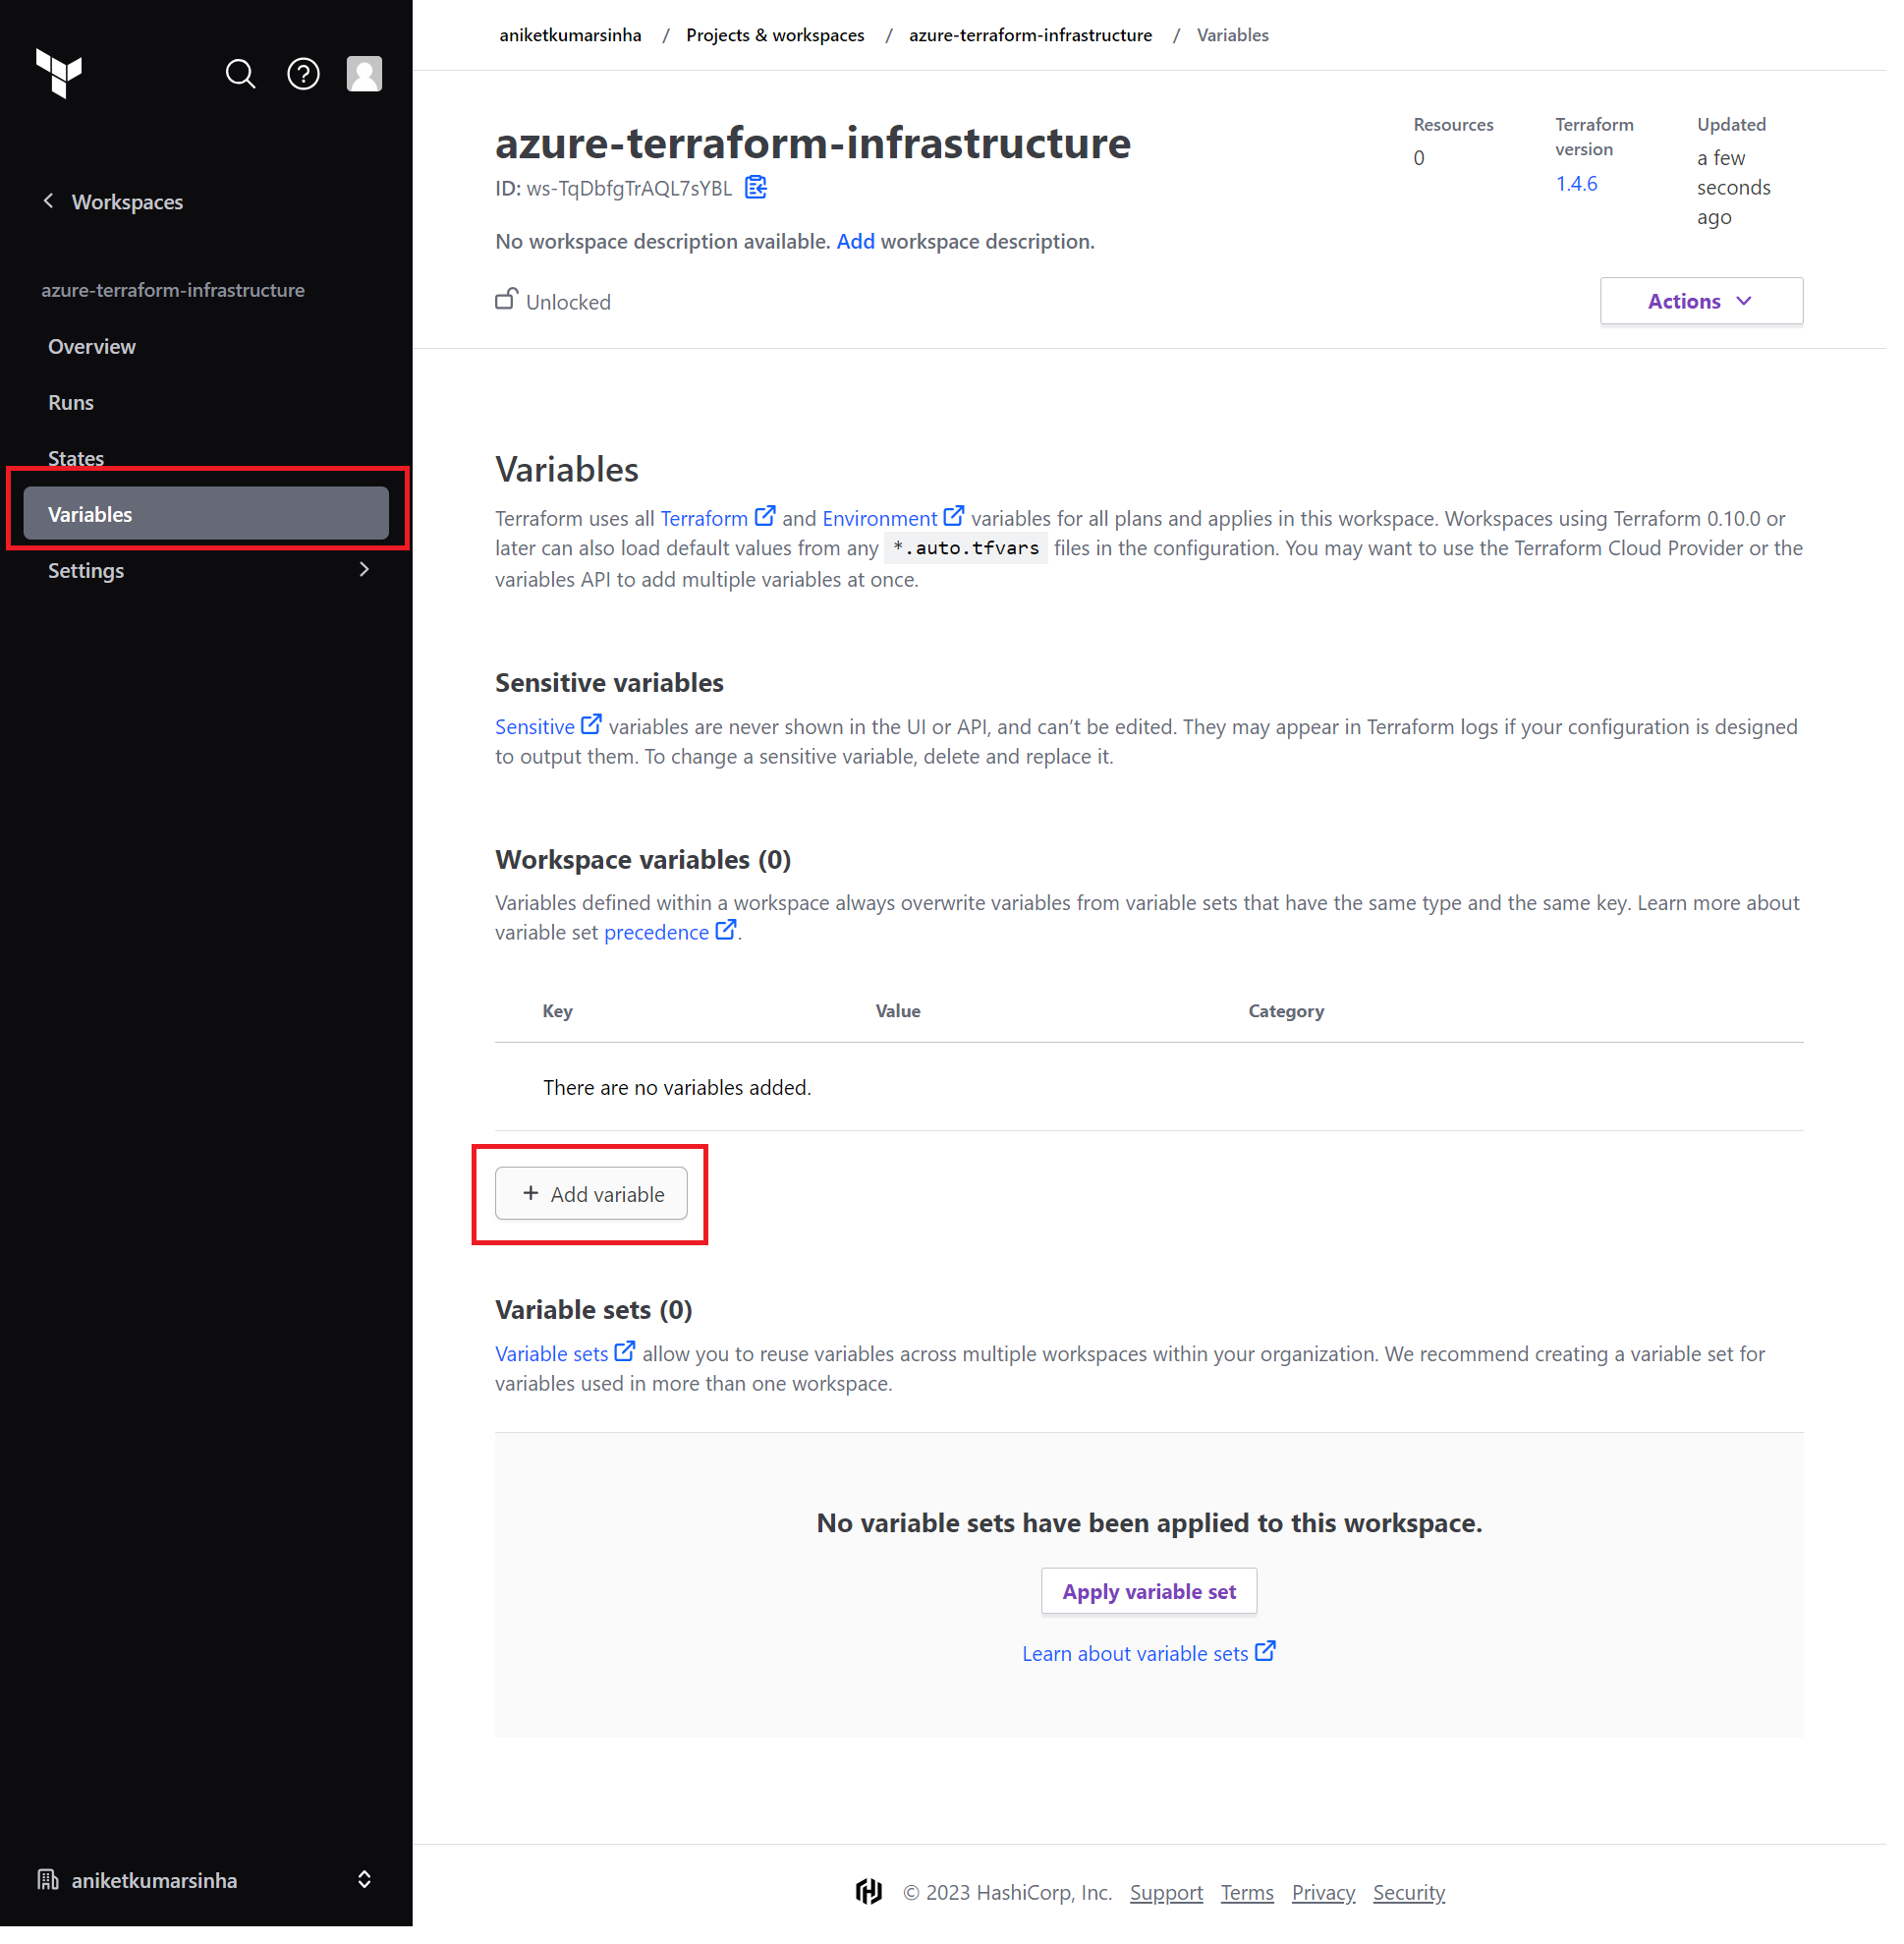Click azure-terraform-infrastructure breadcrumb

[1031, 35]
